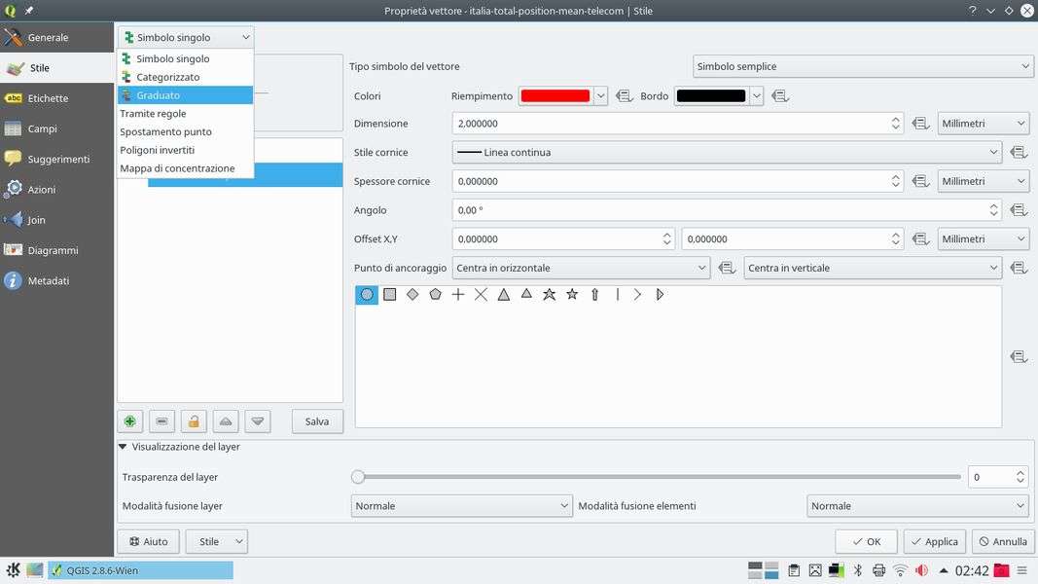Open the Stile cornice dropdown
Viewport: 1038px width, 584px height.
[727, 153]
